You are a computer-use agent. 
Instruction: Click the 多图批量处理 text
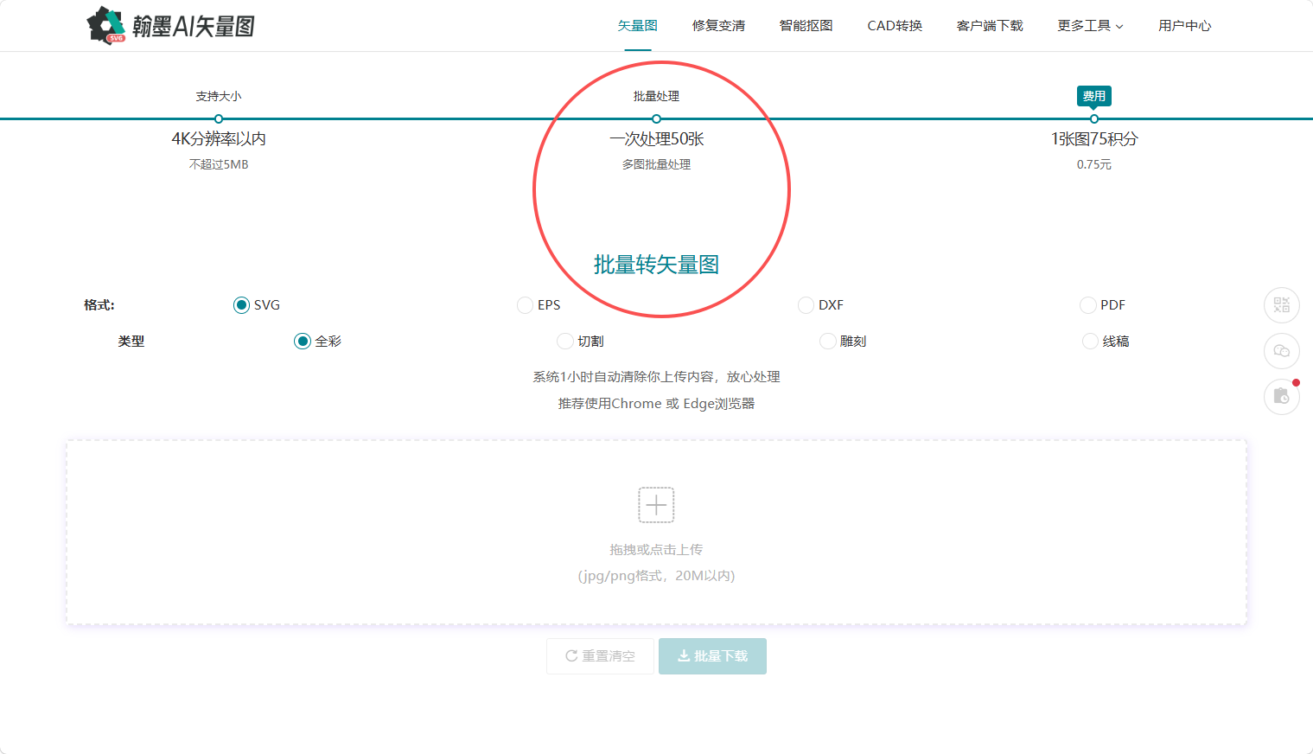click(656, 164)
